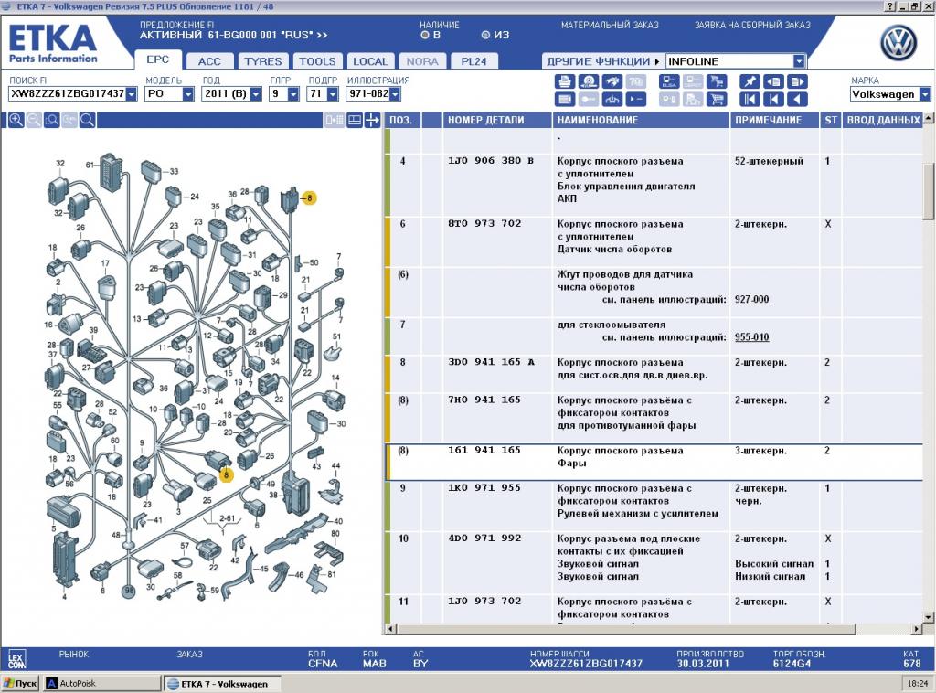The width and height of the screenshot is (936, 693).
Task: Select part number 1J0 906 380 B
Action: pos(491,161)
